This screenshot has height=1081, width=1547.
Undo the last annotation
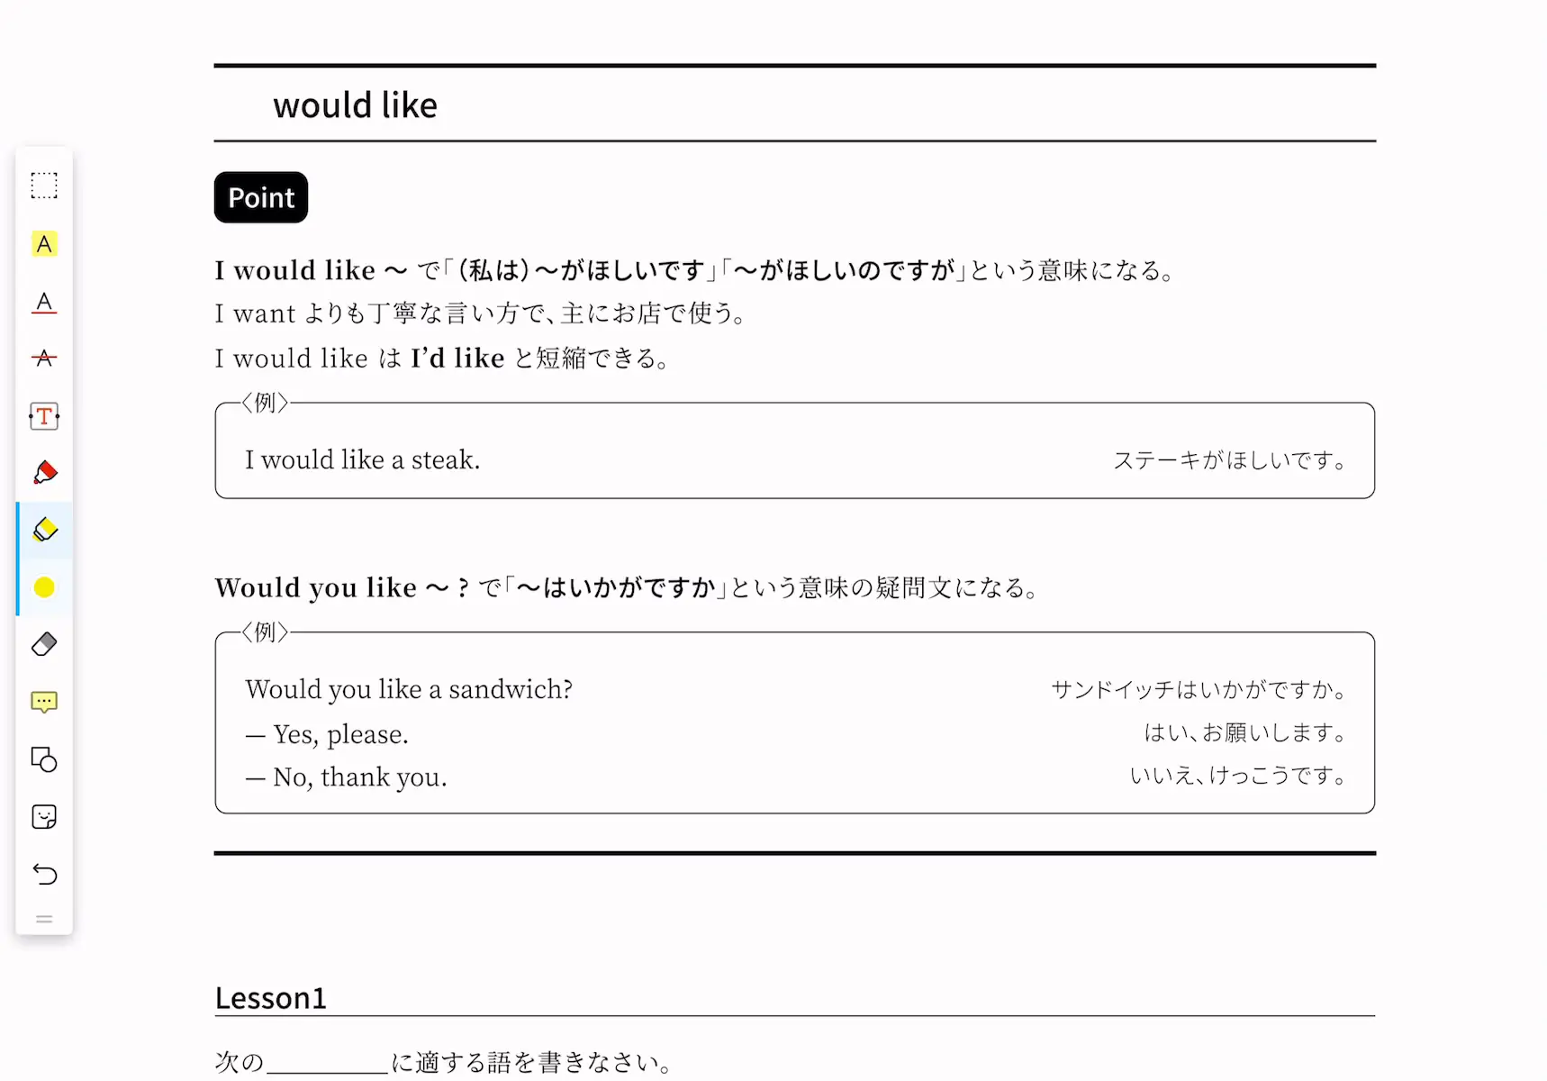pyautogui.click(x=44, y=874)
